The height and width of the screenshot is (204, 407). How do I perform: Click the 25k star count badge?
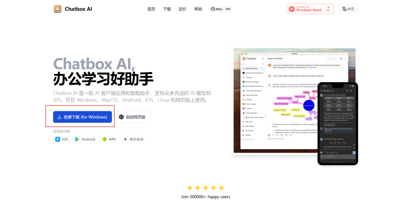[x=228, y=9]
